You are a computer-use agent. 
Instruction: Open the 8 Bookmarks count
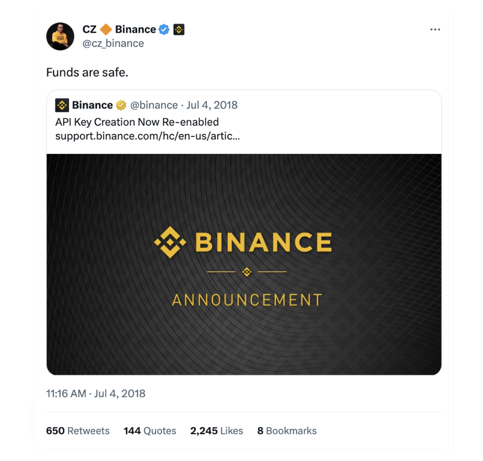(x=287, y=431)
